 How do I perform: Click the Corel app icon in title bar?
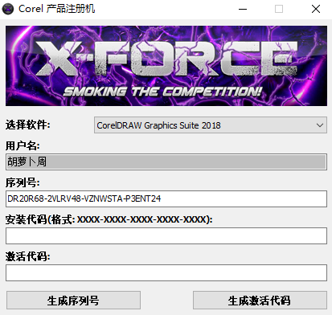[8, 9]
